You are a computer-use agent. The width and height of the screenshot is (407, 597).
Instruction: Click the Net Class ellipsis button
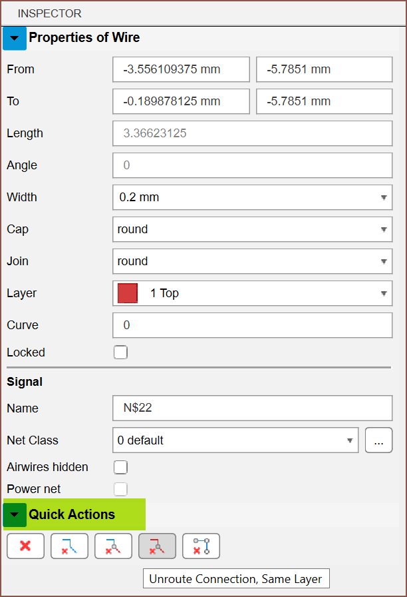378,440
